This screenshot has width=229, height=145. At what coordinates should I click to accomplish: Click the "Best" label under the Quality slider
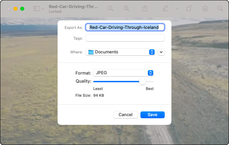coord(150,89)
